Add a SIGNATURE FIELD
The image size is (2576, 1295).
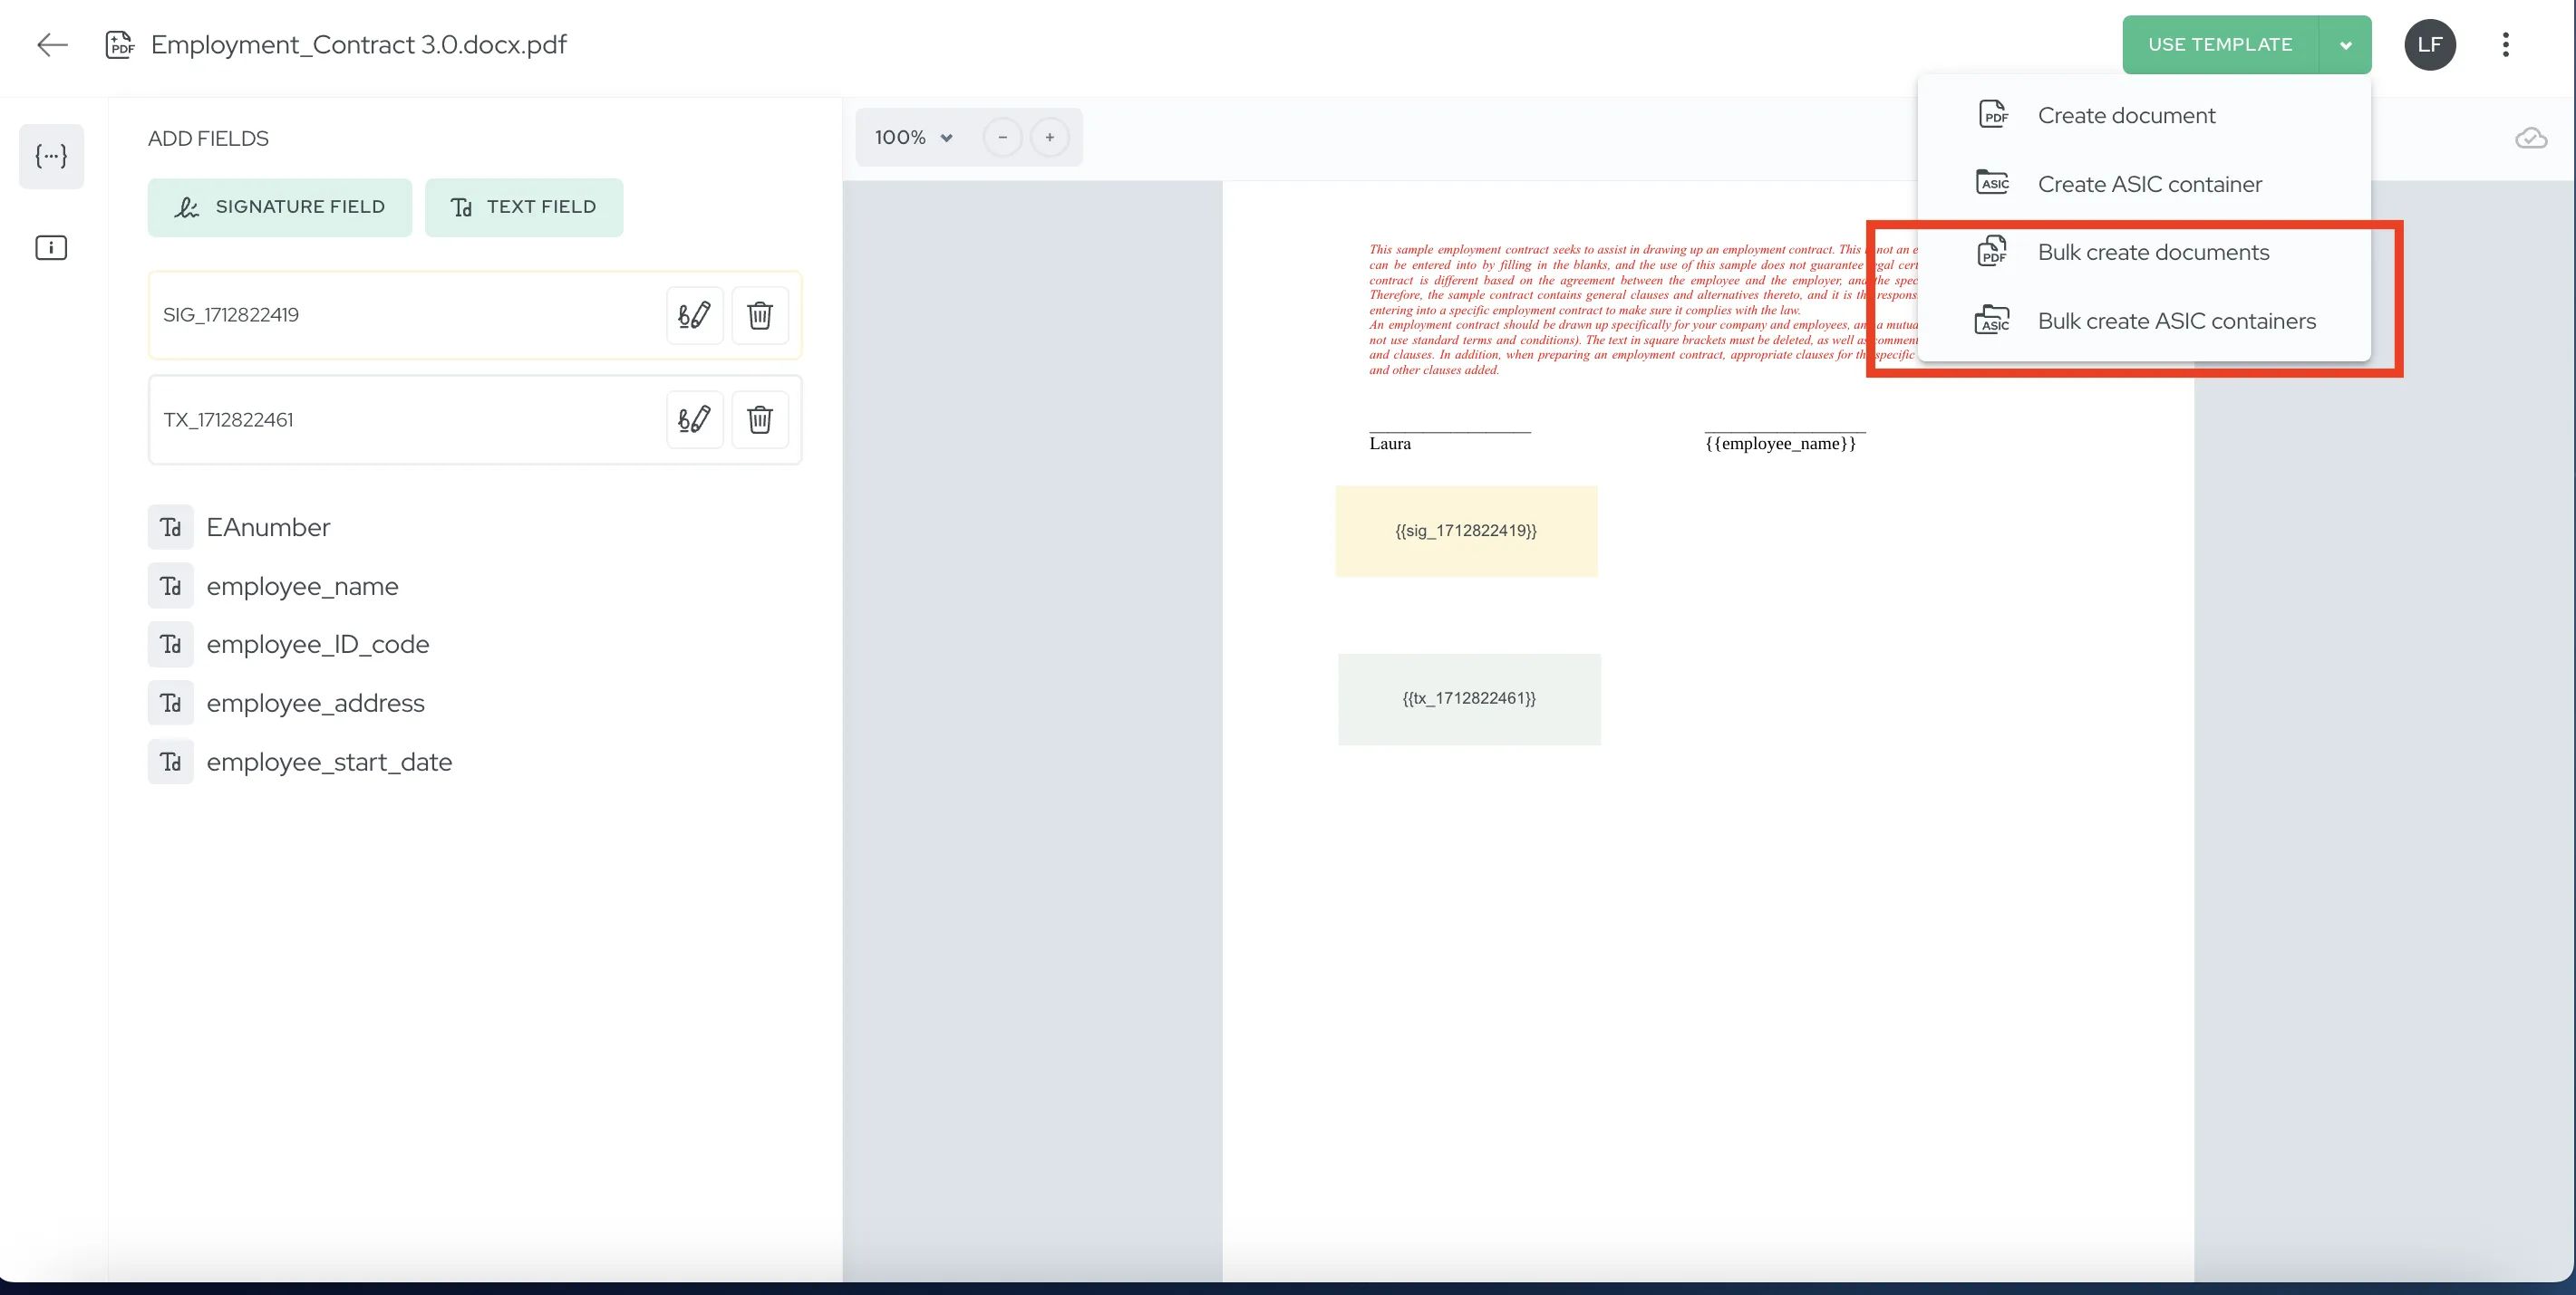(x=280, y=206)
